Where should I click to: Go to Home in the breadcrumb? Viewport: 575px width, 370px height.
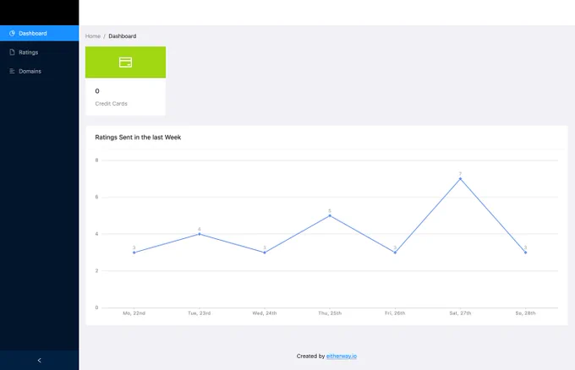93,35
